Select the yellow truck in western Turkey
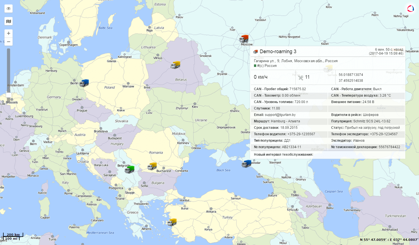 click(x=172, y=222)
